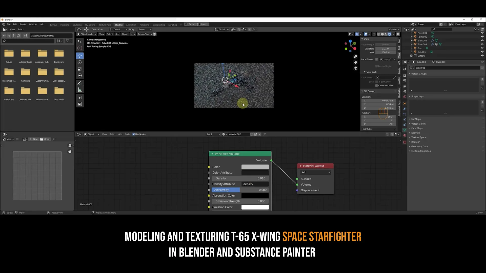Open the viewport Options popover
Screen dimensions: 486x273
point(394,29)
